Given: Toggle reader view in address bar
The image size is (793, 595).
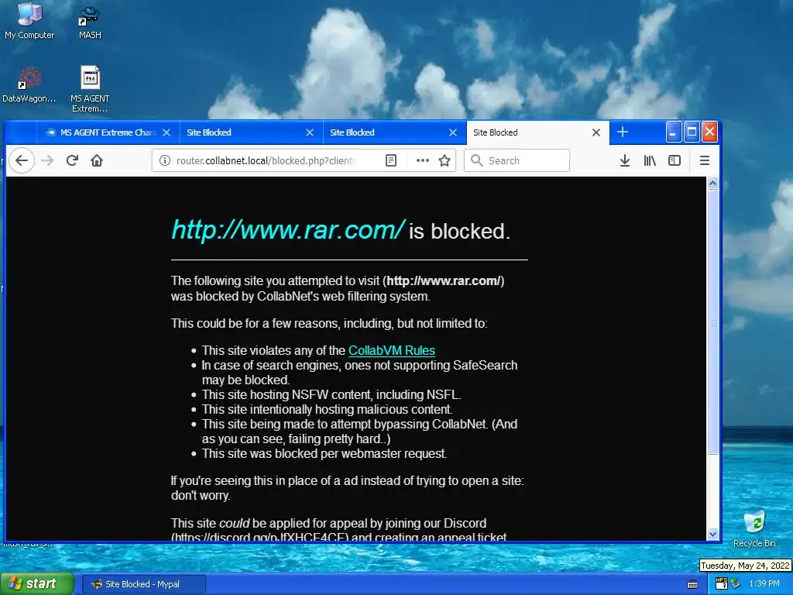Looking at the screenshot, I should point(391,160).
